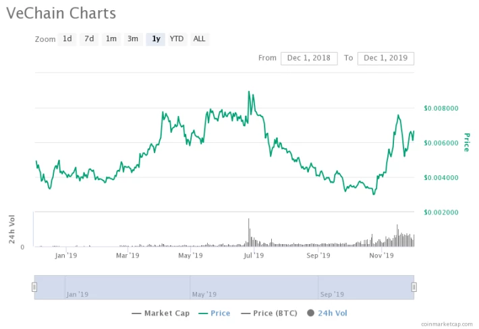Select the 1d zoom button
The image size is (479, 329).
[x=67, y=39]
